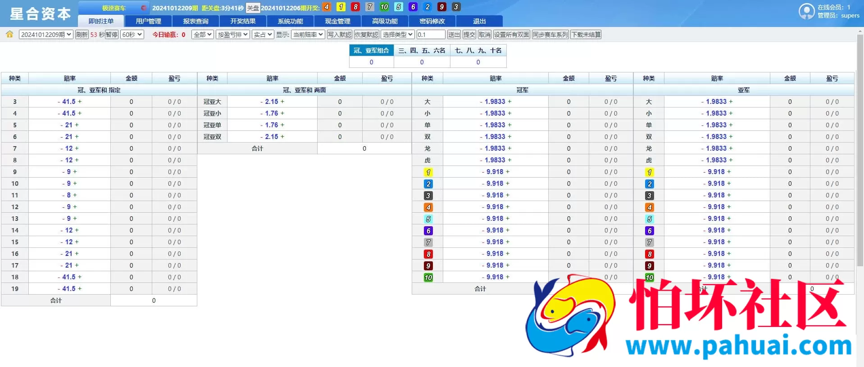Click 退出 to log out
The height and width of the screenshot is (367, 864).
[479, 21]
